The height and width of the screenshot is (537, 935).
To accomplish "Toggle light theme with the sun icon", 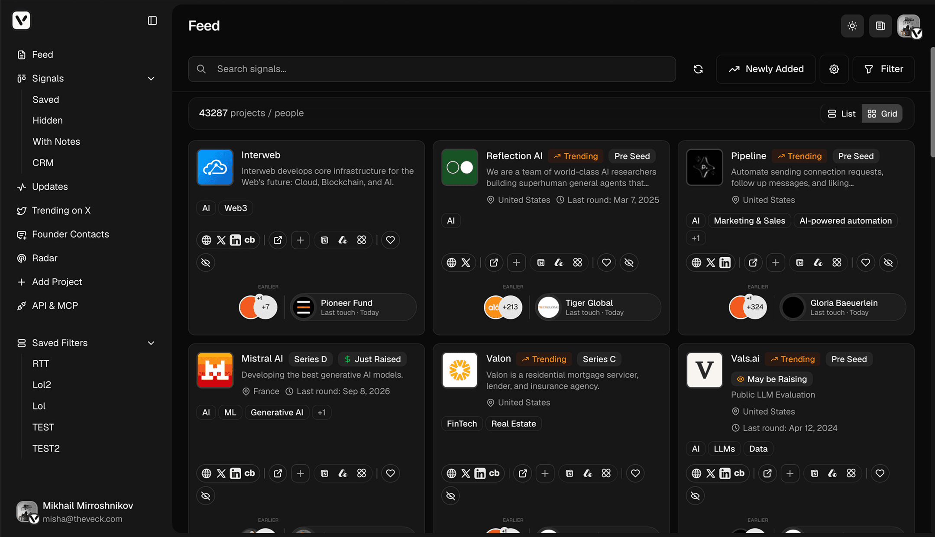I will pyautogui.click(x=852, y=26).
